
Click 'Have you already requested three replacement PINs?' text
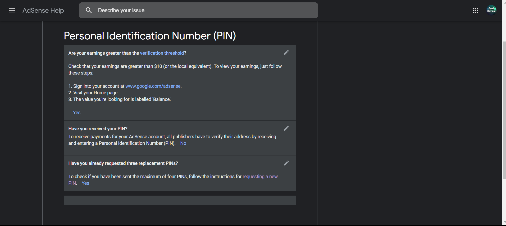[x=123, y=163]
